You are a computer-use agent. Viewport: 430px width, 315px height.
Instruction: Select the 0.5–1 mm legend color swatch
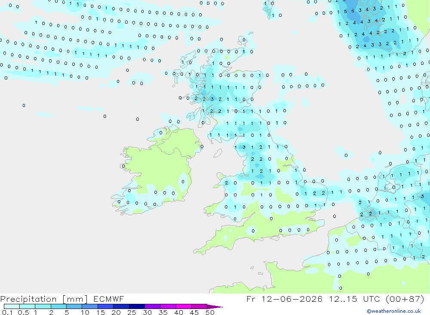coord(27,306)
